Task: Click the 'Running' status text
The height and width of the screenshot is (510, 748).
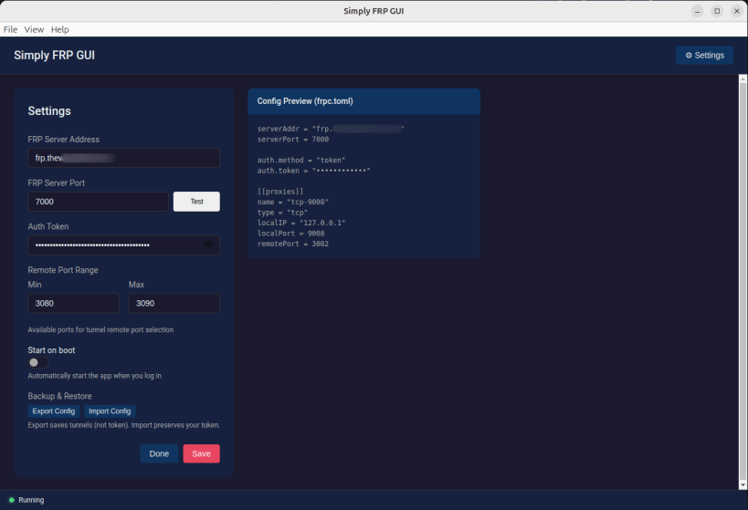Action: [31, 500]
